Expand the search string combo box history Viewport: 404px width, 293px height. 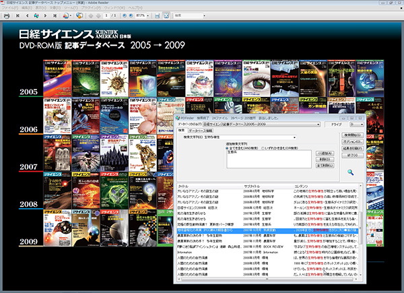294,137
